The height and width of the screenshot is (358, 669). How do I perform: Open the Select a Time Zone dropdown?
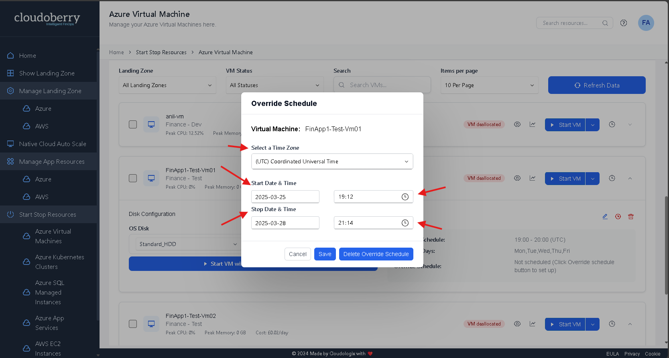coord(332,161)
